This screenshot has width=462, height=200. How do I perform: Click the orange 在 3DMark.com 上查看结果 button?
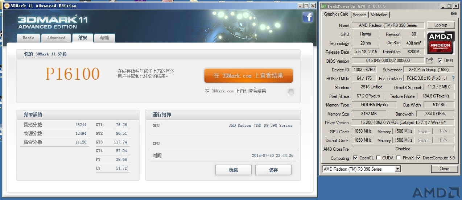click(248, 76)
